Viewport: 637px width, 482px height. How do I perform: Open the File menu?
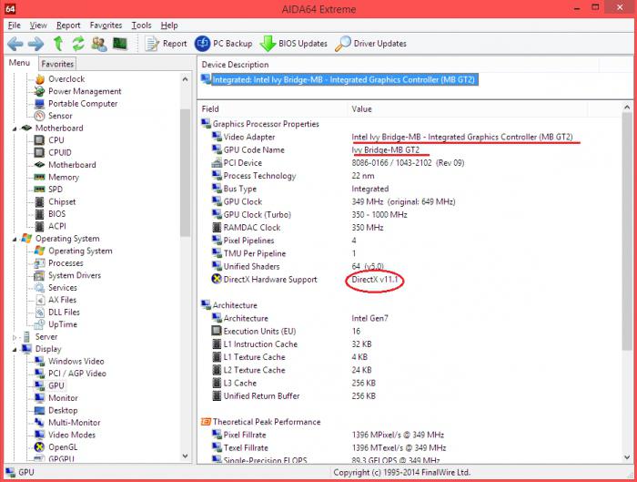[15, 26]
